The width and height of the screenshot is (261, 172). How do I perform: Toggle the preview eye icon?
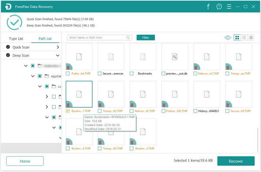pyautogui.click(x=228, y=37)
